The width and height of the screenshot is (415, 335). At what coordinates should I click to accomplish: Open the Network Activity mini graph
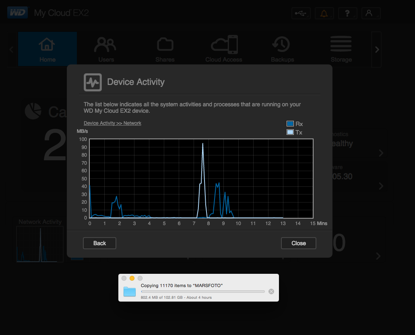click(40, 244)
